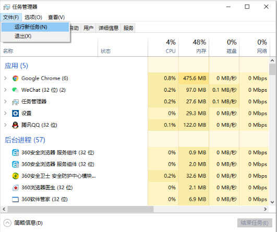
Task: Expand the Google Chrome (6) process group
Action: (x=5, y=78)
